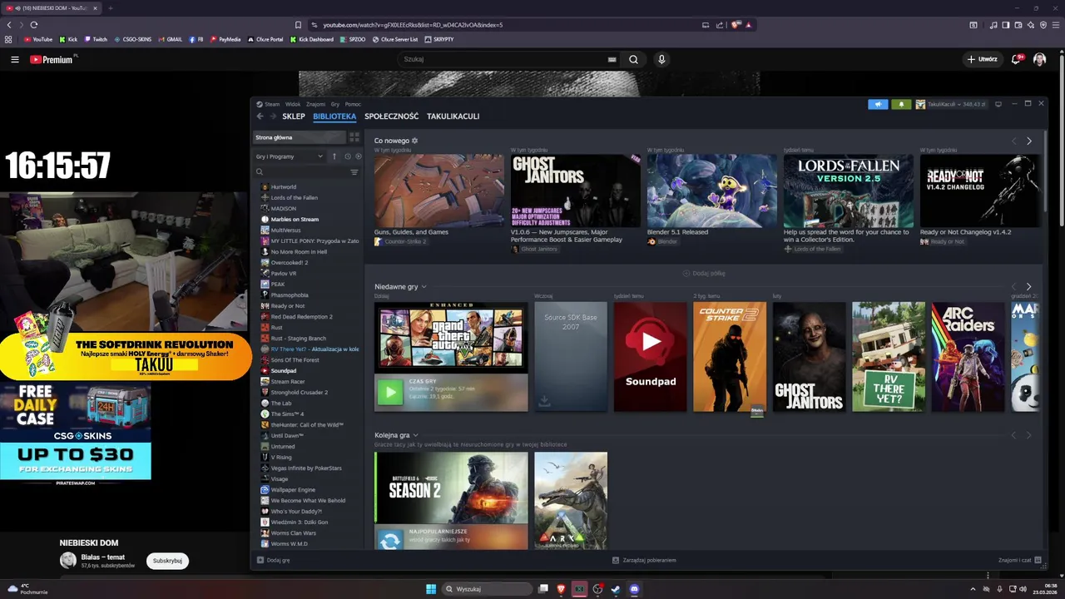This screenshot has height=599, width=1065.
Task: Click YouTube search magnifier button
Action: click(x=634, y=59)
